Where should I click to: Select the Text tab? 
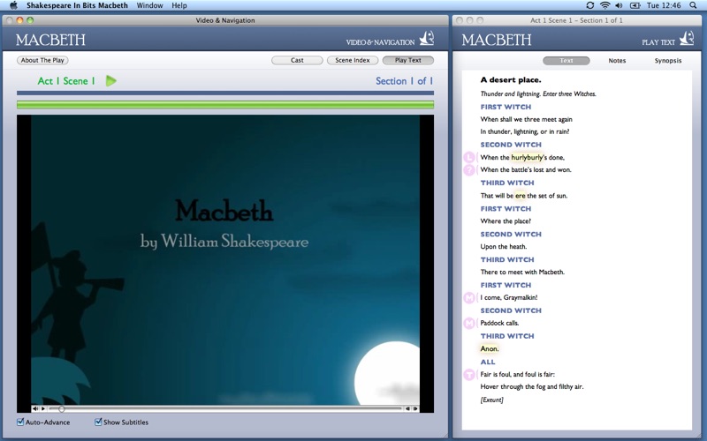point(566,61)
